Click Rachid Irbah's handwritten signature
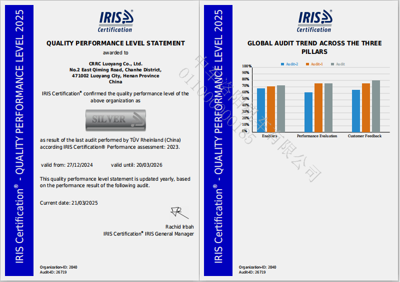The image size is (400, 282). click(x=178, y=212)
